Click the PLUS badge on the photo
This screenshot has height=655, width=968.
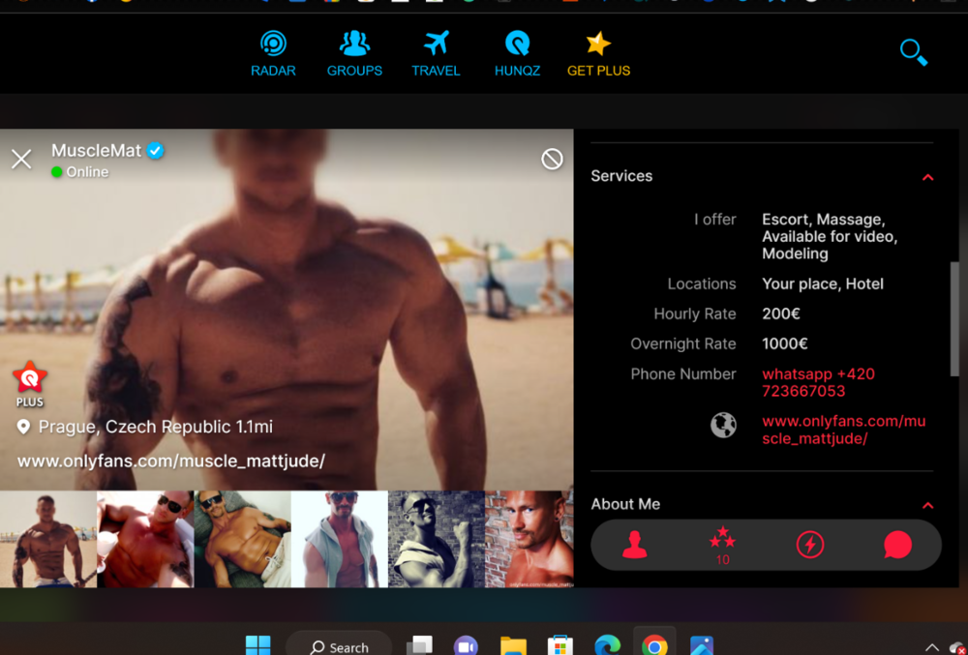click(29, 381)
